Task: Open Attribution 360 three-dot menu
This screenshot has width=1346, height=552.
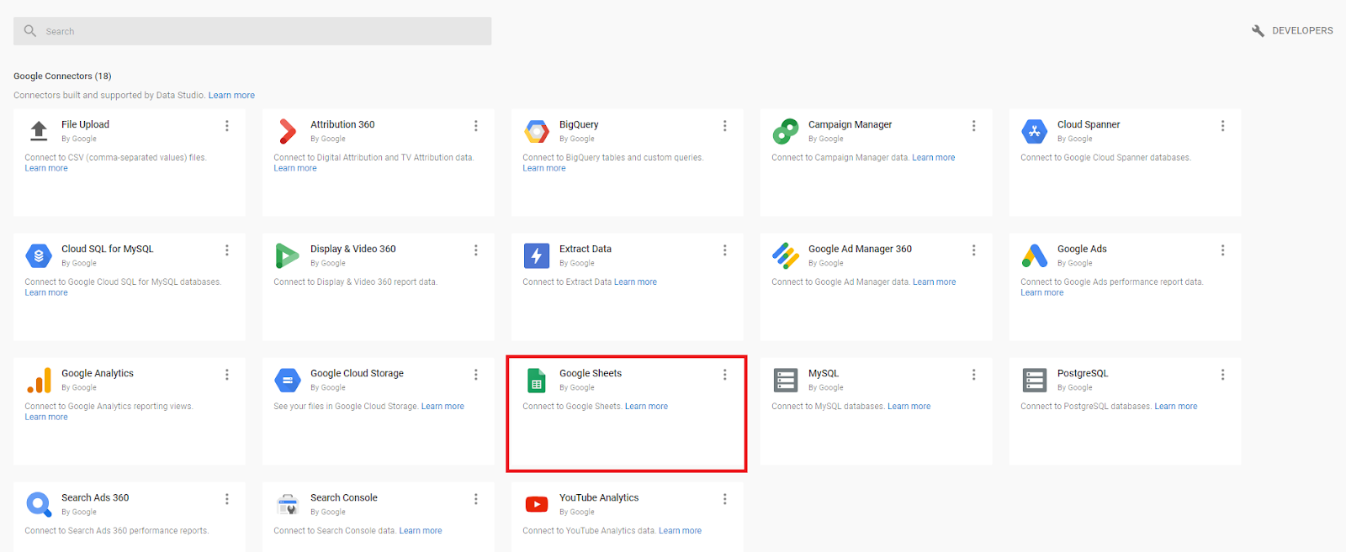Action: pyautogui.click(x=475, y=125)
